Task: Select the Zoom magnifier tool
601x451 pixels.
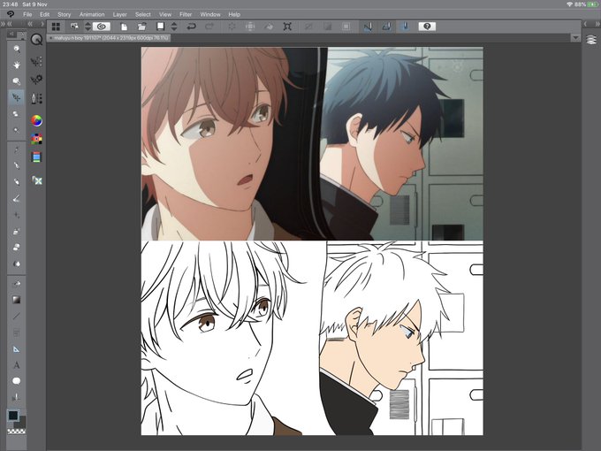Action: tap(17, 50)
